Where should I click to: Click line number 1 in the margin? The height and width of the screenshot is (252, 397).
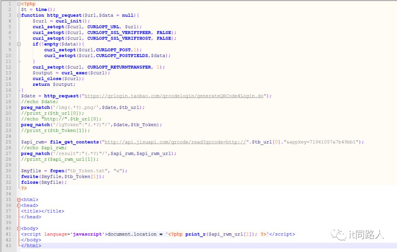[10, 4]
